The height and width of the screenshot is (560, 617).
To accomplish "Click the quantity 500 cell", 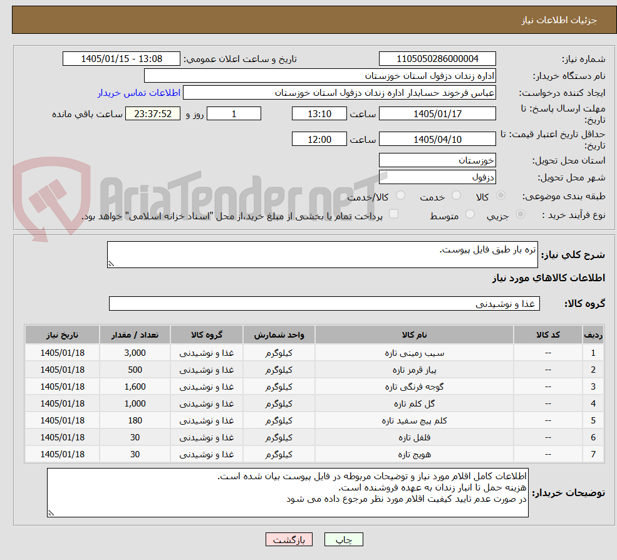I will 135,370.
